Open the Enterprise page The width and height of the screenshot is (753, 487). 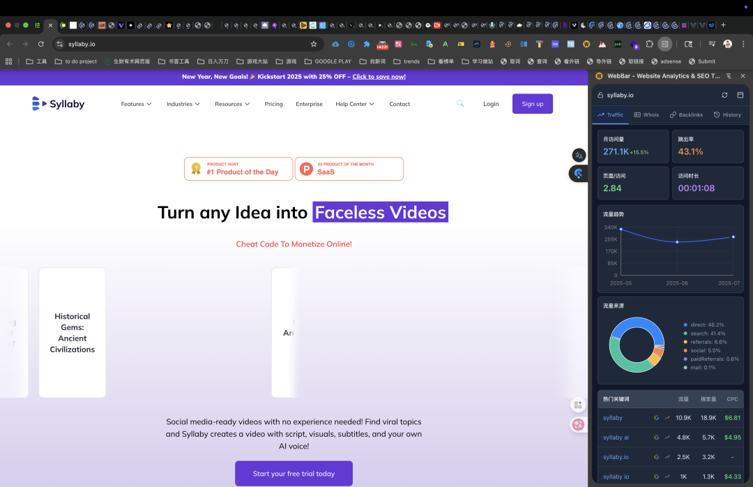tap(310, 104)
